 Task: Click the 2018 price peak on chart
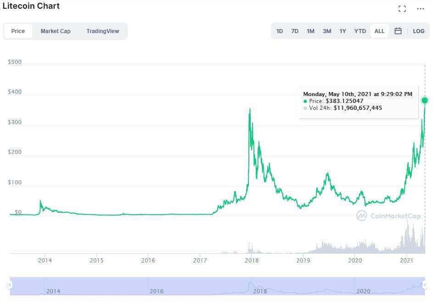tap(250, 109)
